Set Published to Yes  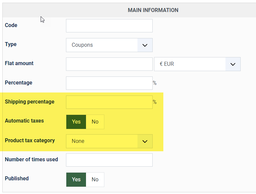point(76,180)
